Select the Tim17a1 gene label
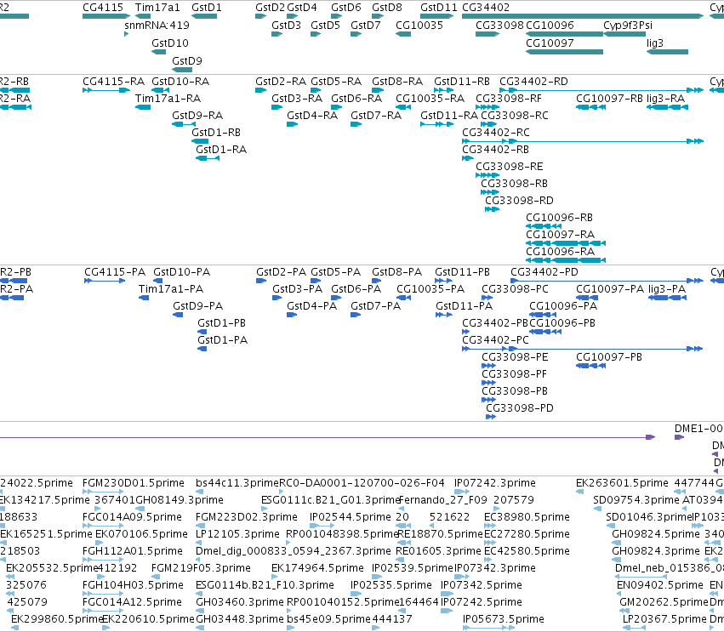The width and height of the screenshot is (724, 632). click(x=157, y=8)
